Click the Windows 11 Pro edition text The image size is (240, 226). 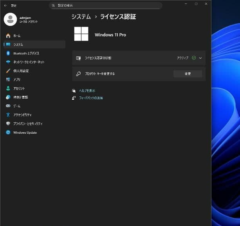click(x=110, y=35)
